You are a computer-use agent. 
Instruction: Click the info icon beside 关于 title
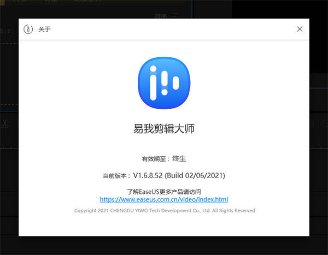click(28, 29)
